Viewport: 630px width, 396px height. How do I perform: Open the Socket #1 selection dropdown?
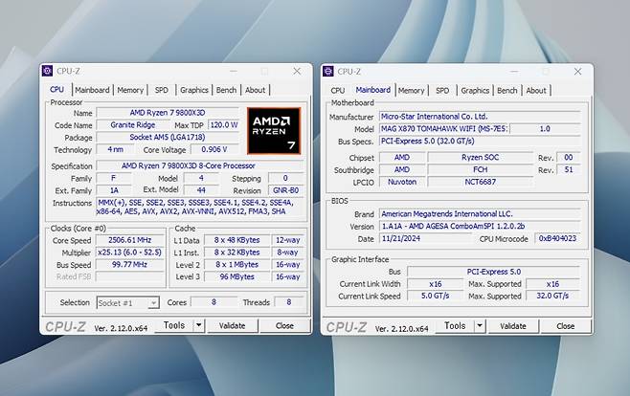(x=127, y=302)
